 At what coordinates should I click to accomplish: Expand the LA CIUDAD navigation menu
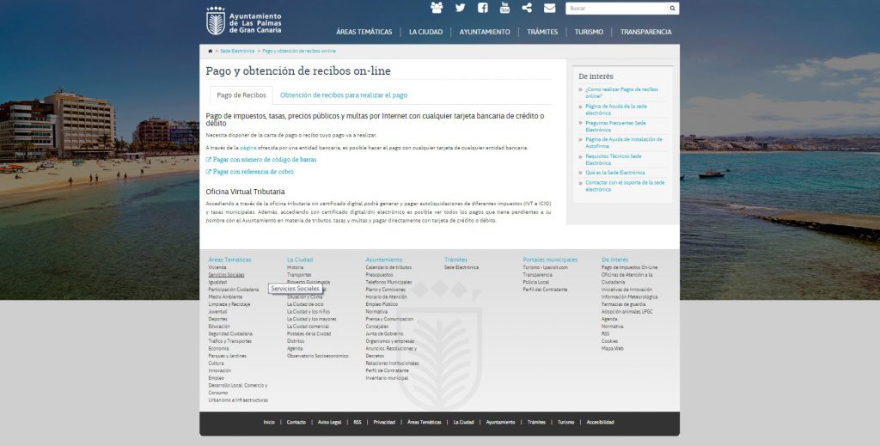(x=425, y=32)
